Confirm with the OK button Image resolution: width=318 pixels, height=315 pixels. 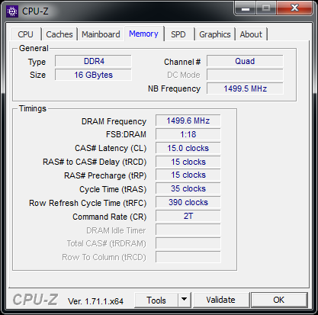pyautogui.click(x=279, y=300)
